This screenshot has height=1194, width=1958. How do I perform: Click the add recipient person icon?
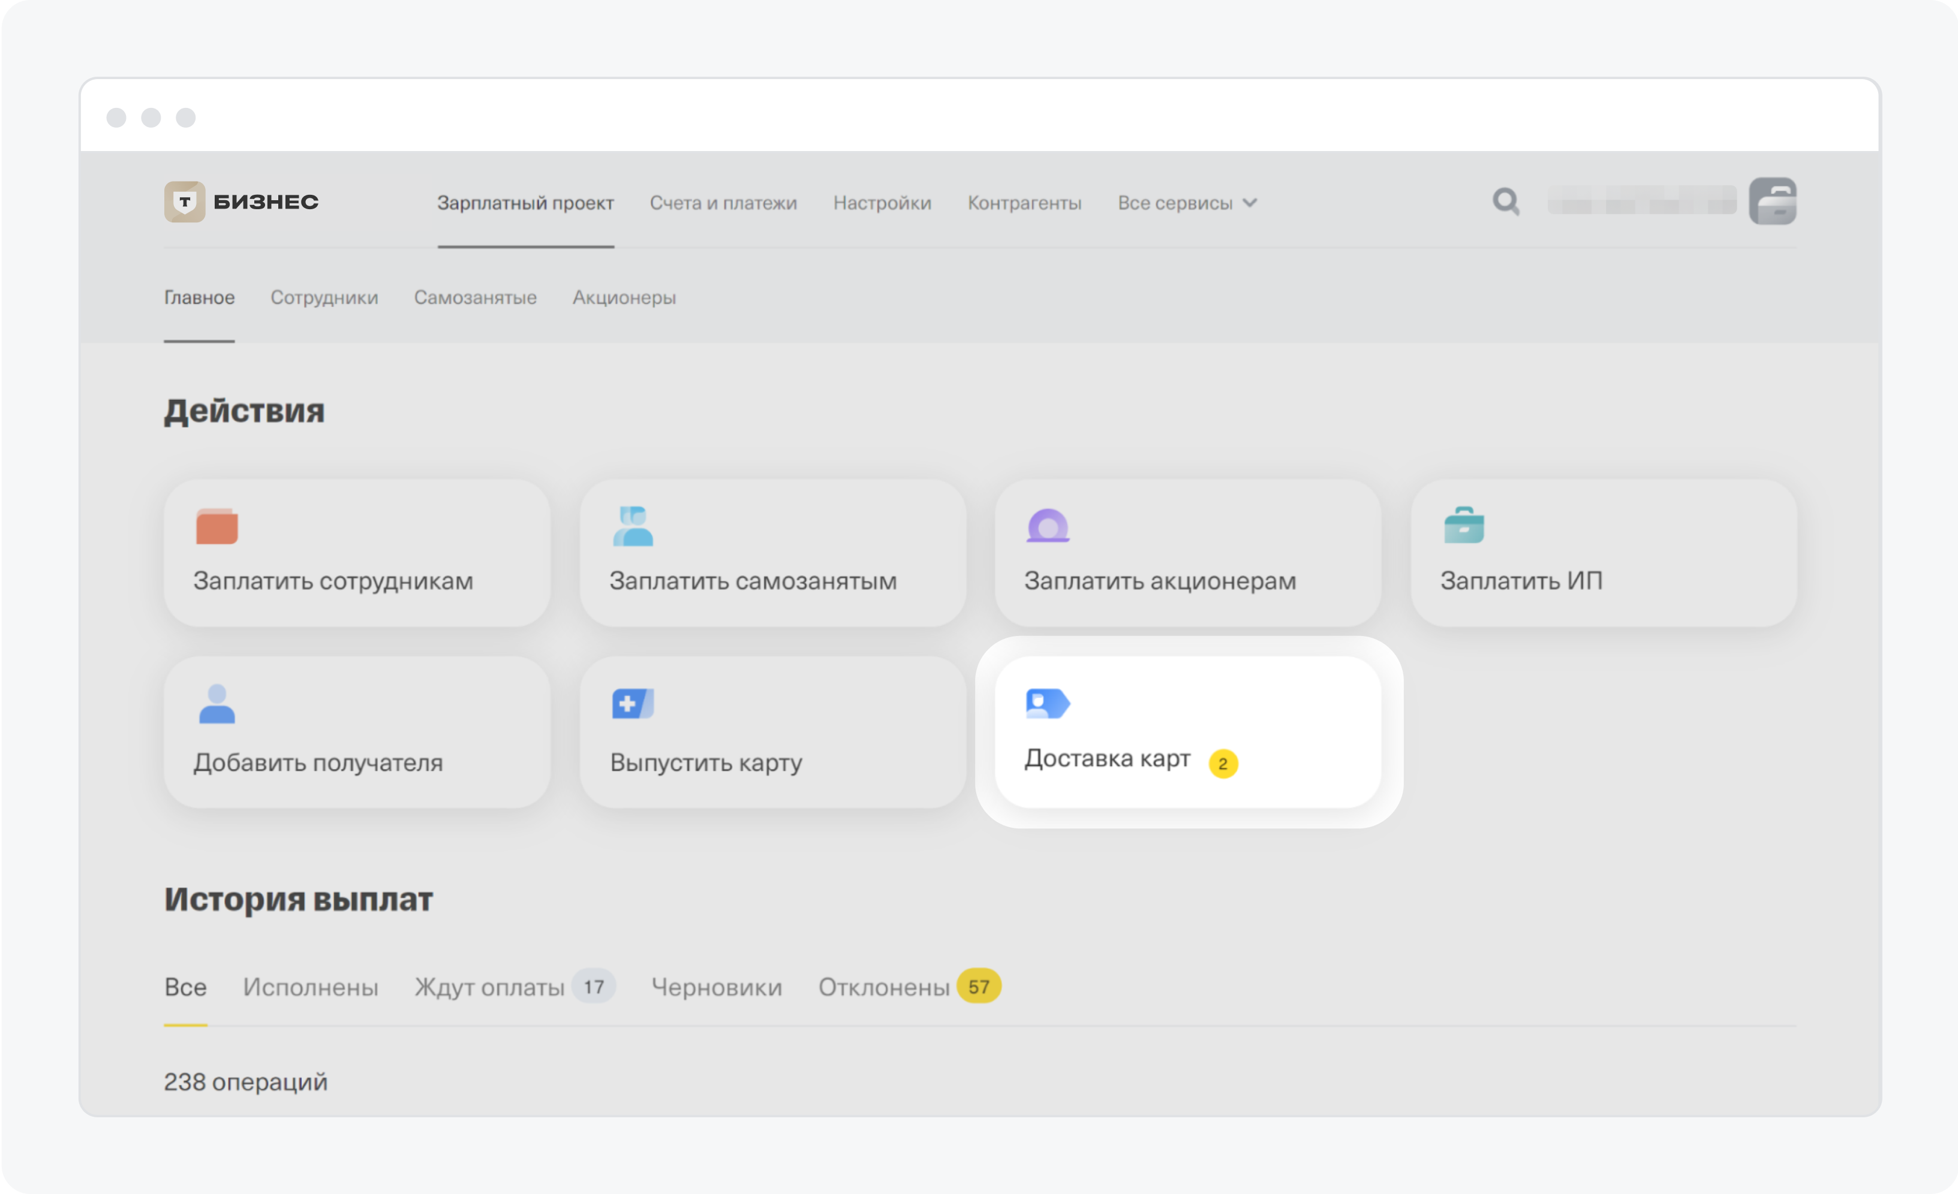point(217,704)
